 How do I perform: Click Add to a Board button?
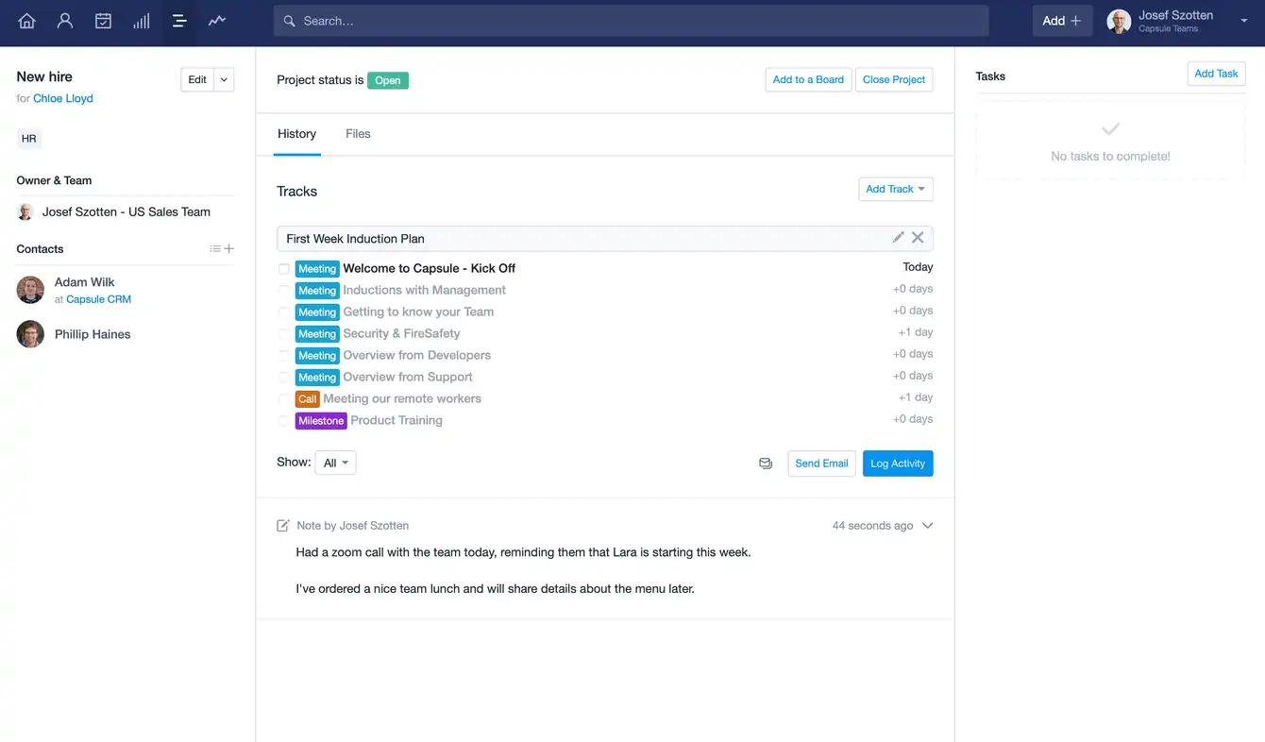coord(808,79)
